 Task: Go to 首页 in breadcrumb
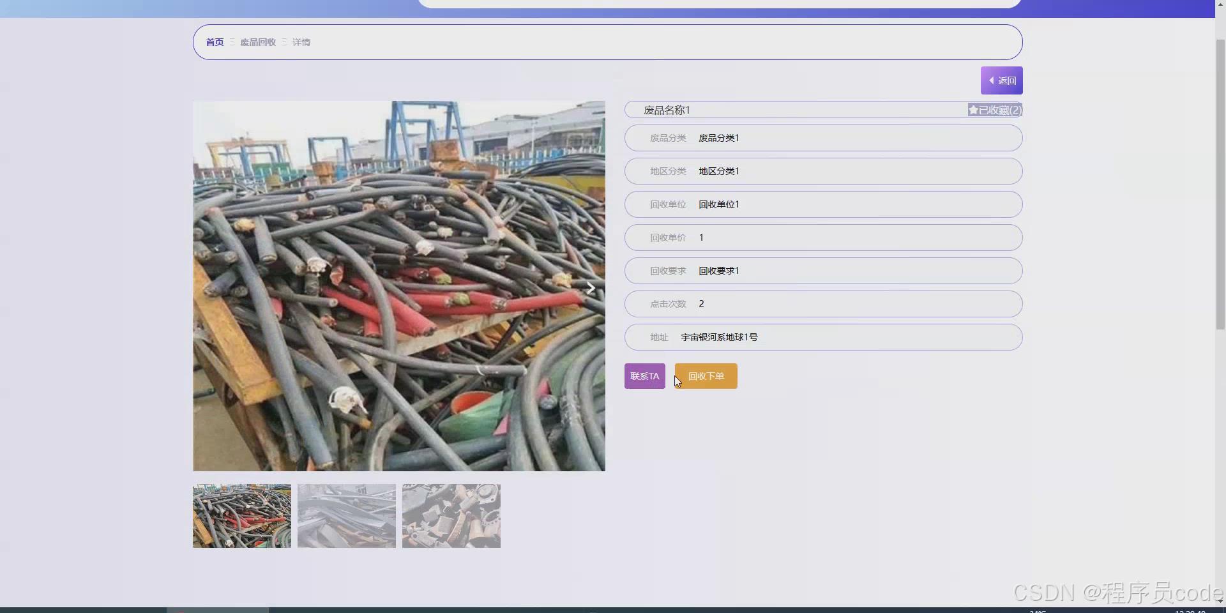[215, 42]
